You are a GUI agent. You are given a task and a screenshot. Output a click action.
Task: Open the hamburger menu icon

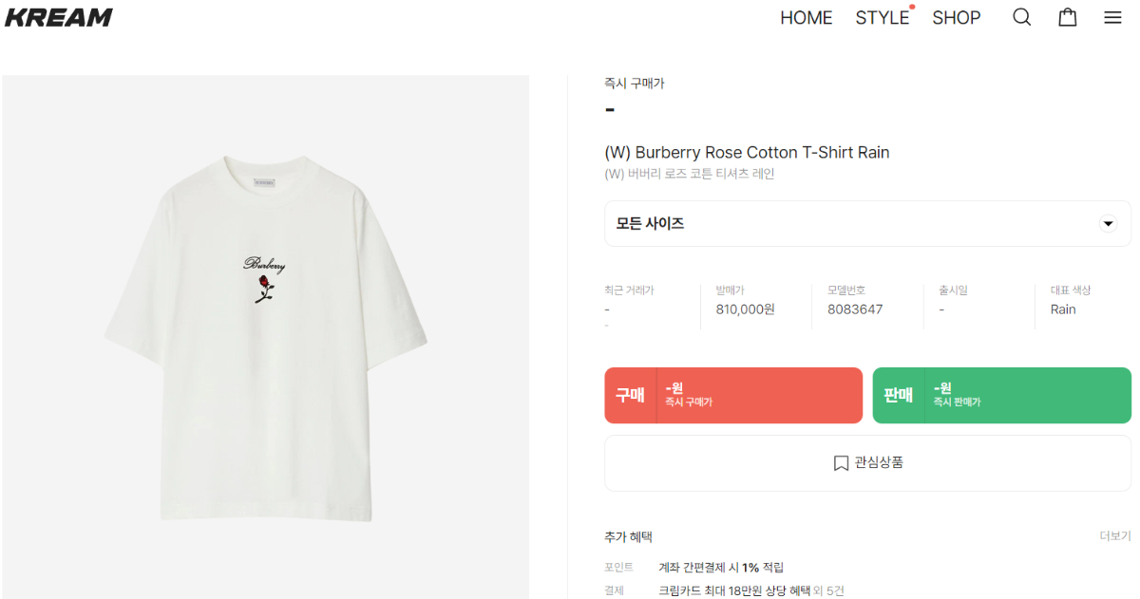click(x=1112, y=17)
